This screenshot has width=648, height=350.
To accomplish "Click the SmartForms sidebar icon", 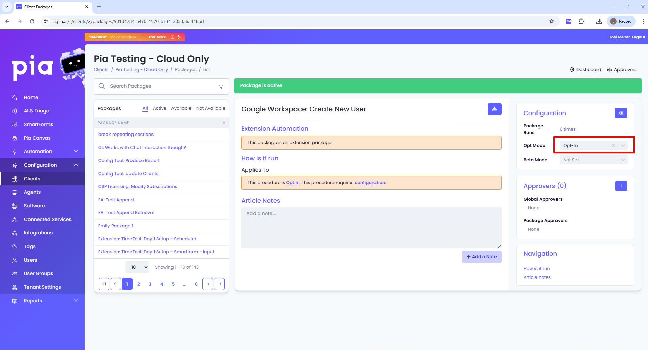I will [15, 125].
